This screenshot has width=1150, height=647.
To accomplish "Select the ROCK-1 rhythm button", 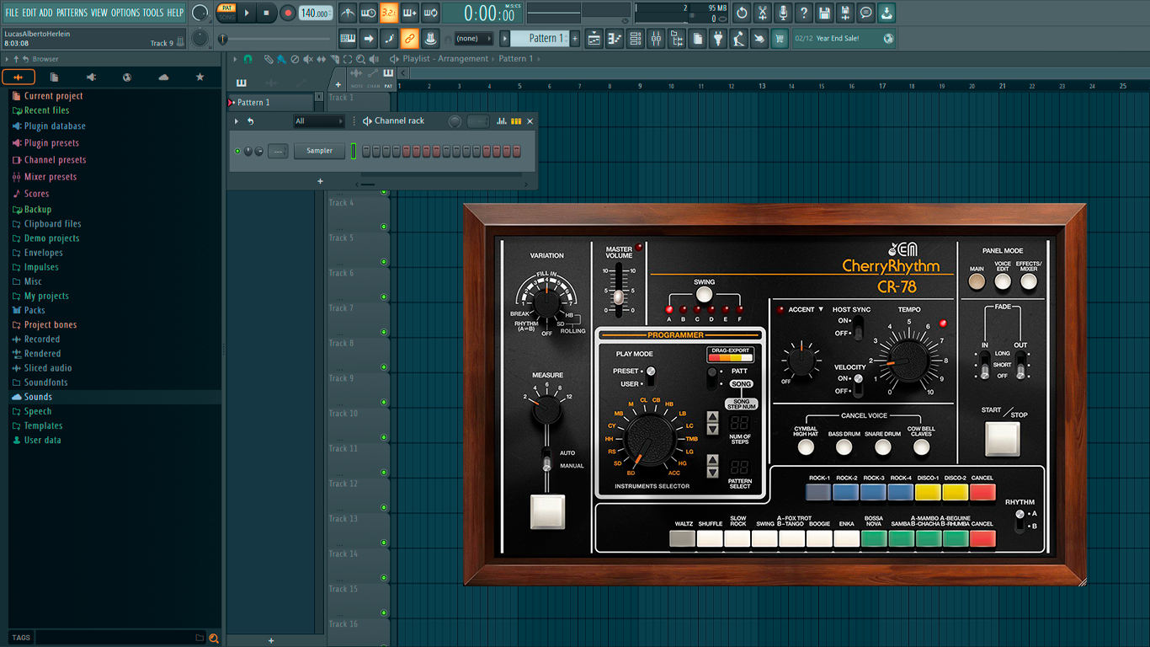I will pyautogui.click(x=818, y=492).
